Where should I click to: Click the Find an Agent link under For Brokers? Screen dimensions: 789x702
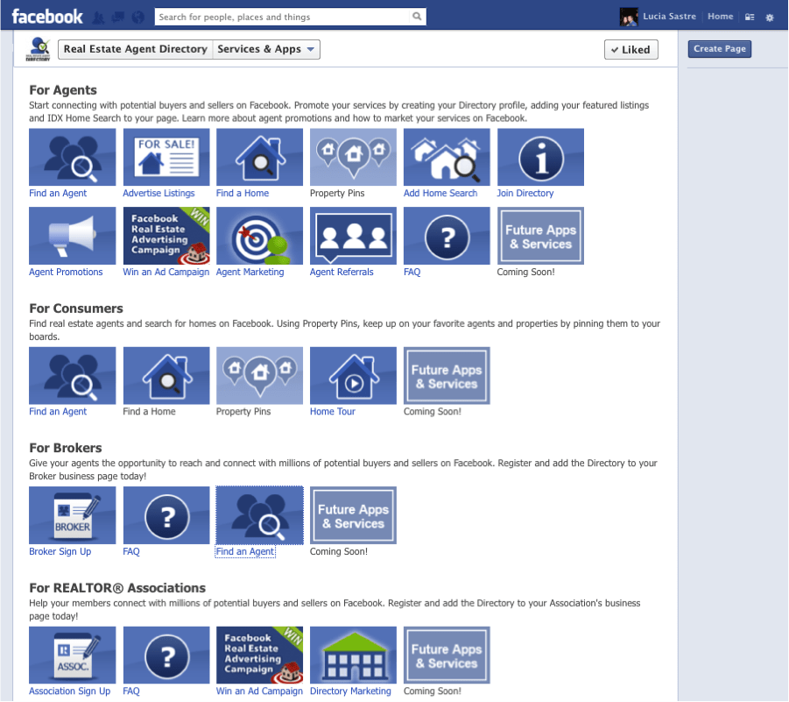pyautogui.click(x=245, y=551)
